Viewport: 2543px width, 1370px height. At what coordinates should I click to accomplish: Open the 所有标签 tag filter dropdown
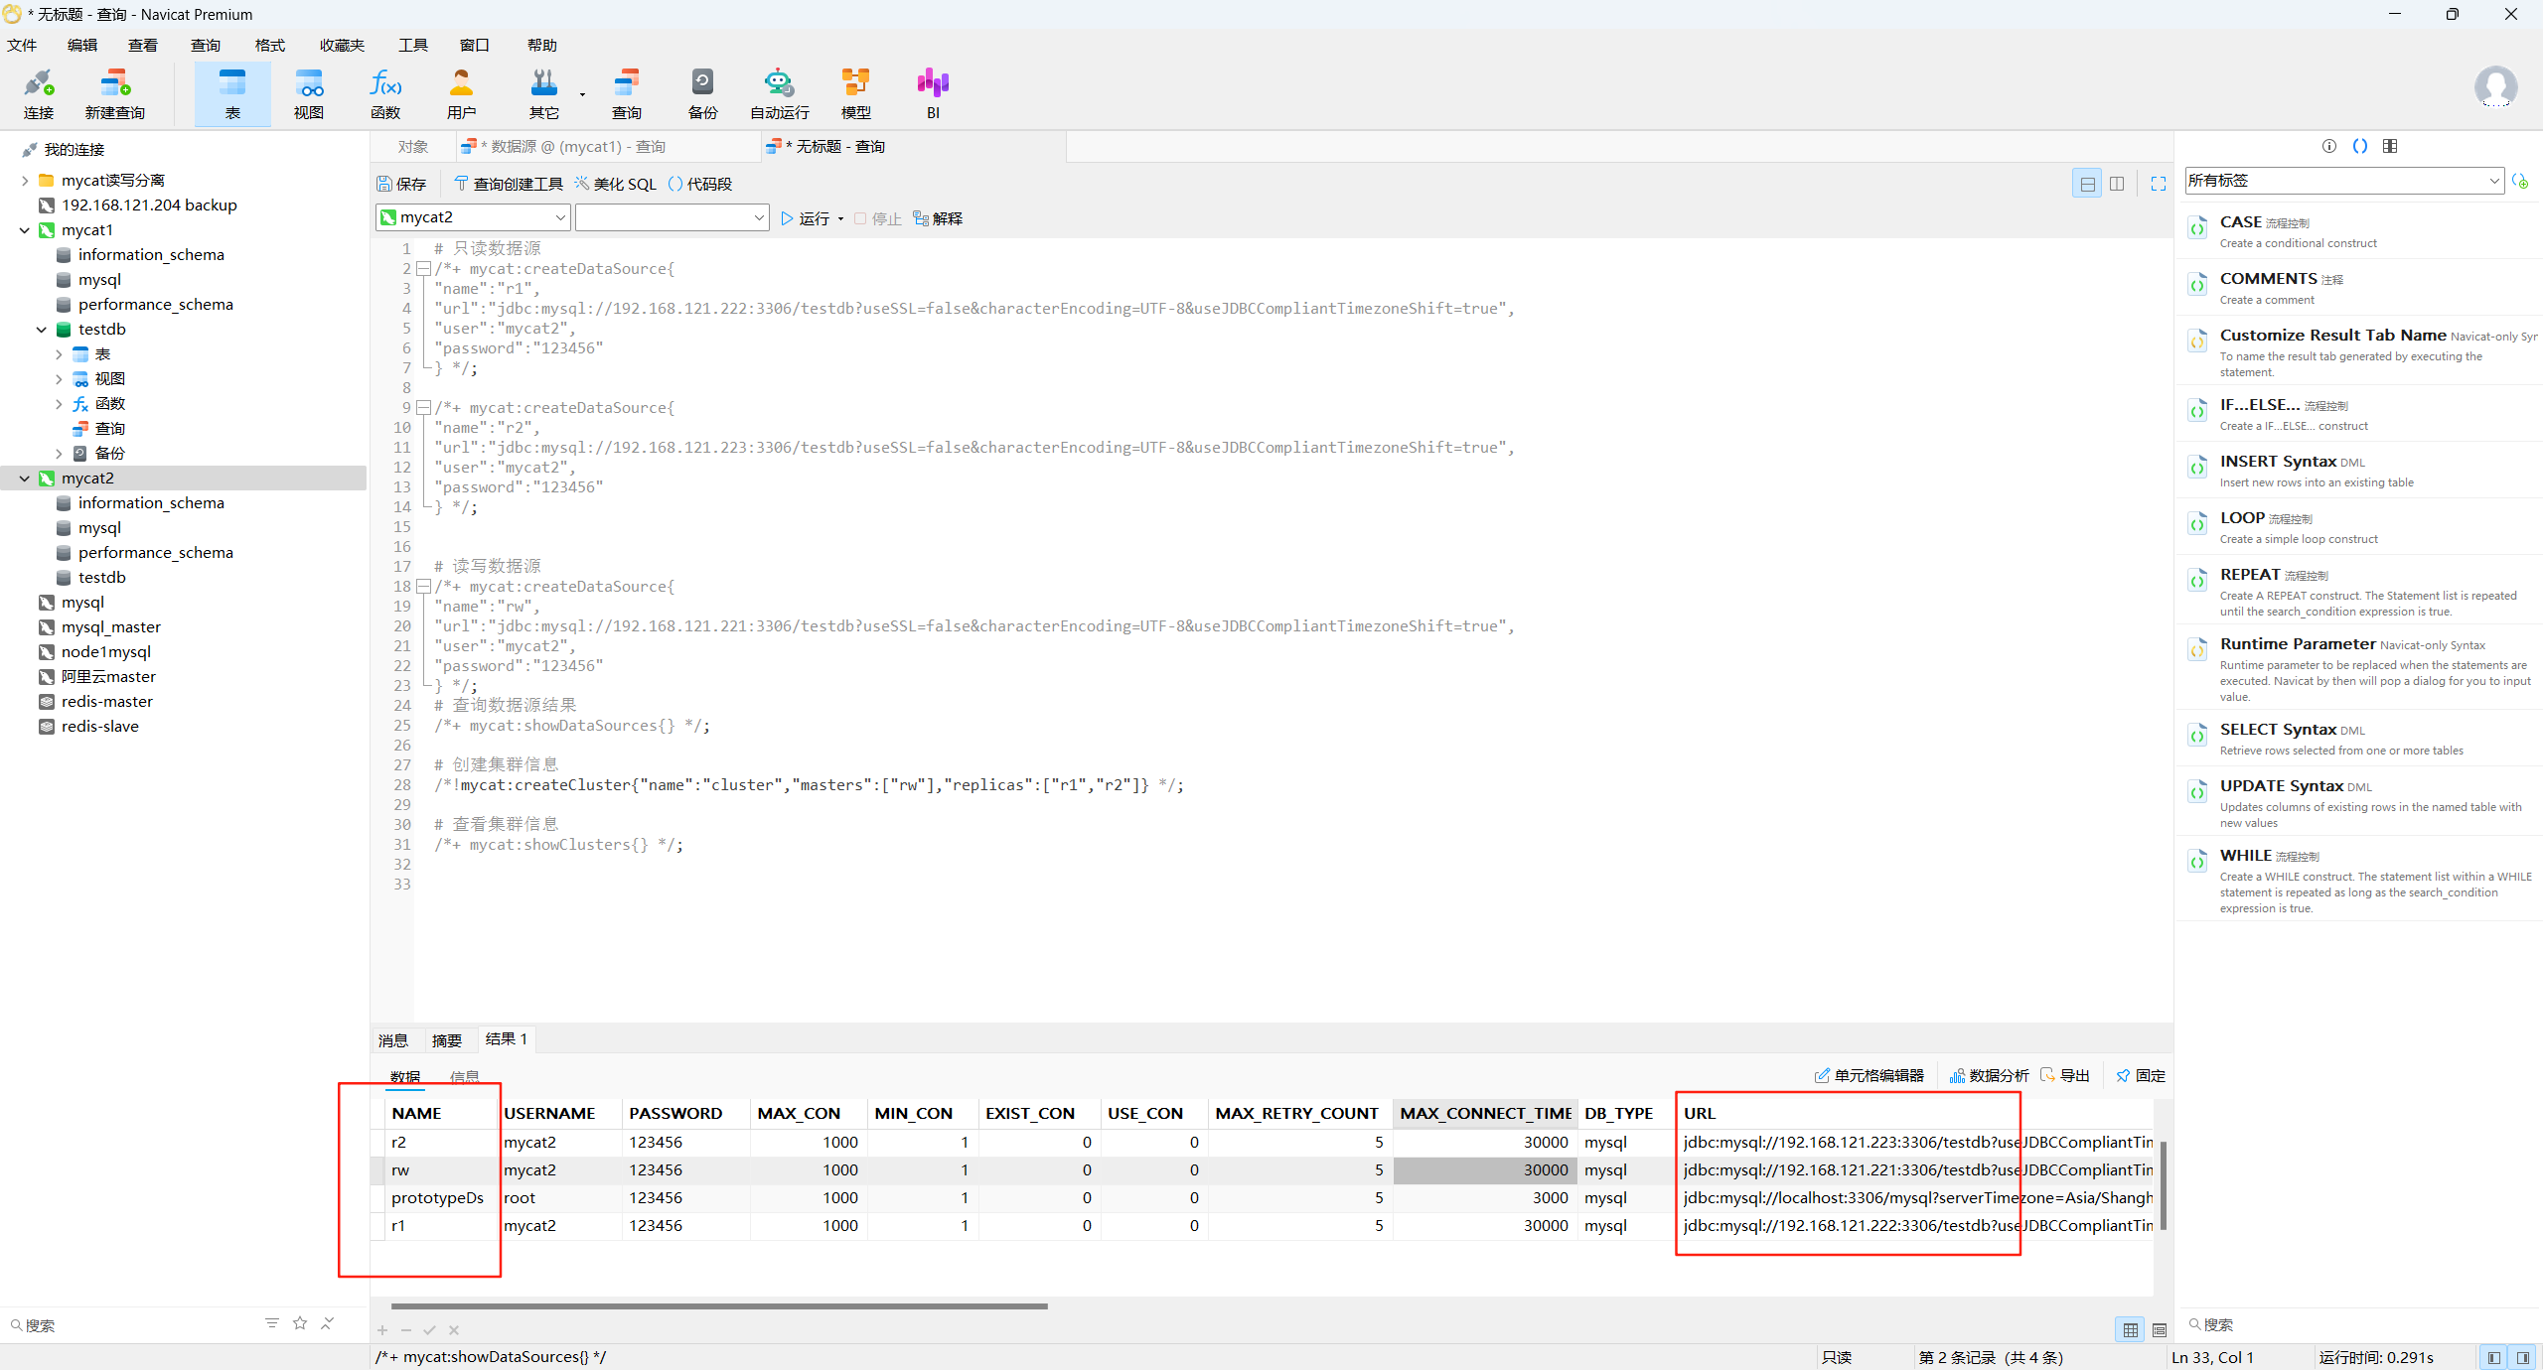coord(2343,181)
